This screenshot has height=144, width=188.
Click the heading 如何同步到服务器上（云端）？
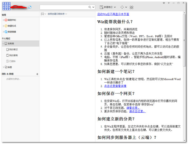click(x=127, y=137)
